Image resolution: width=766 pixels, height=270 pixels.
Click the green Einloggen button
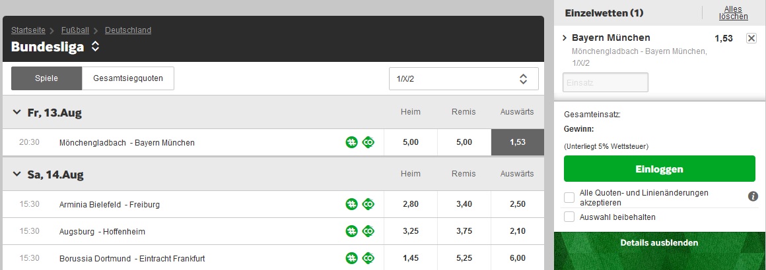pyautogui.click(x=660, y=169)
